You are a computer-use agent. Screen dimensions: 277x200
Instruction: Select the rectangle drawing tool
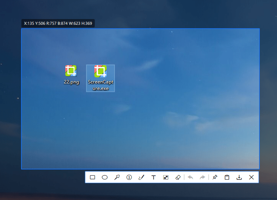92,177
